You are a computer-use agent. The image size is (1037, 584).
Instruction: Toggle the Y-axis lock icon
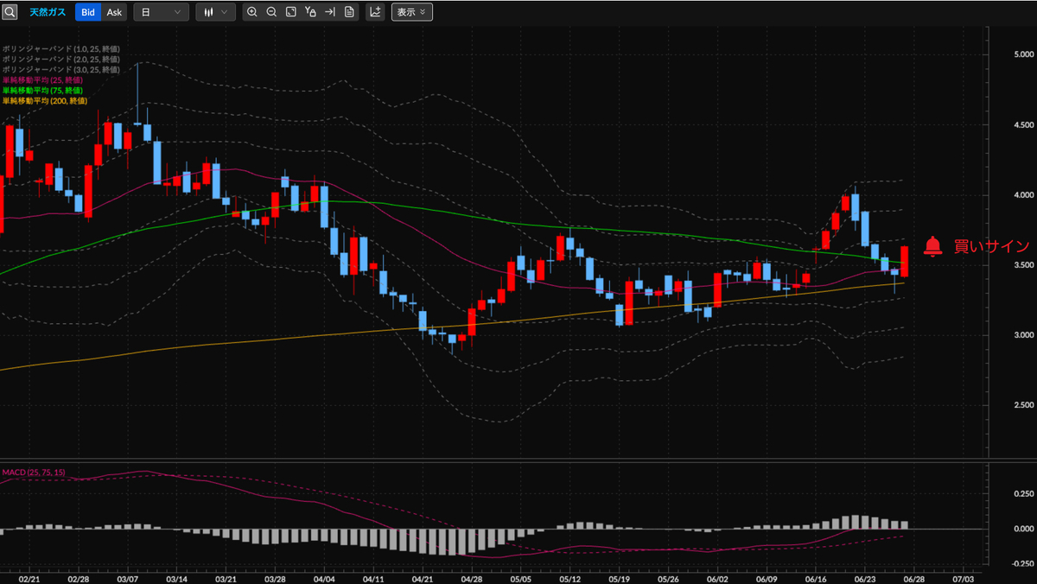pyautogui.click(x=310, y=12)
